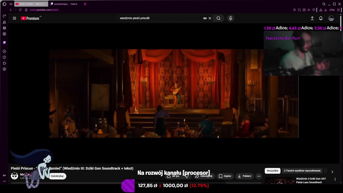
Task: Go back to previous page
Action: pos(11,10)
